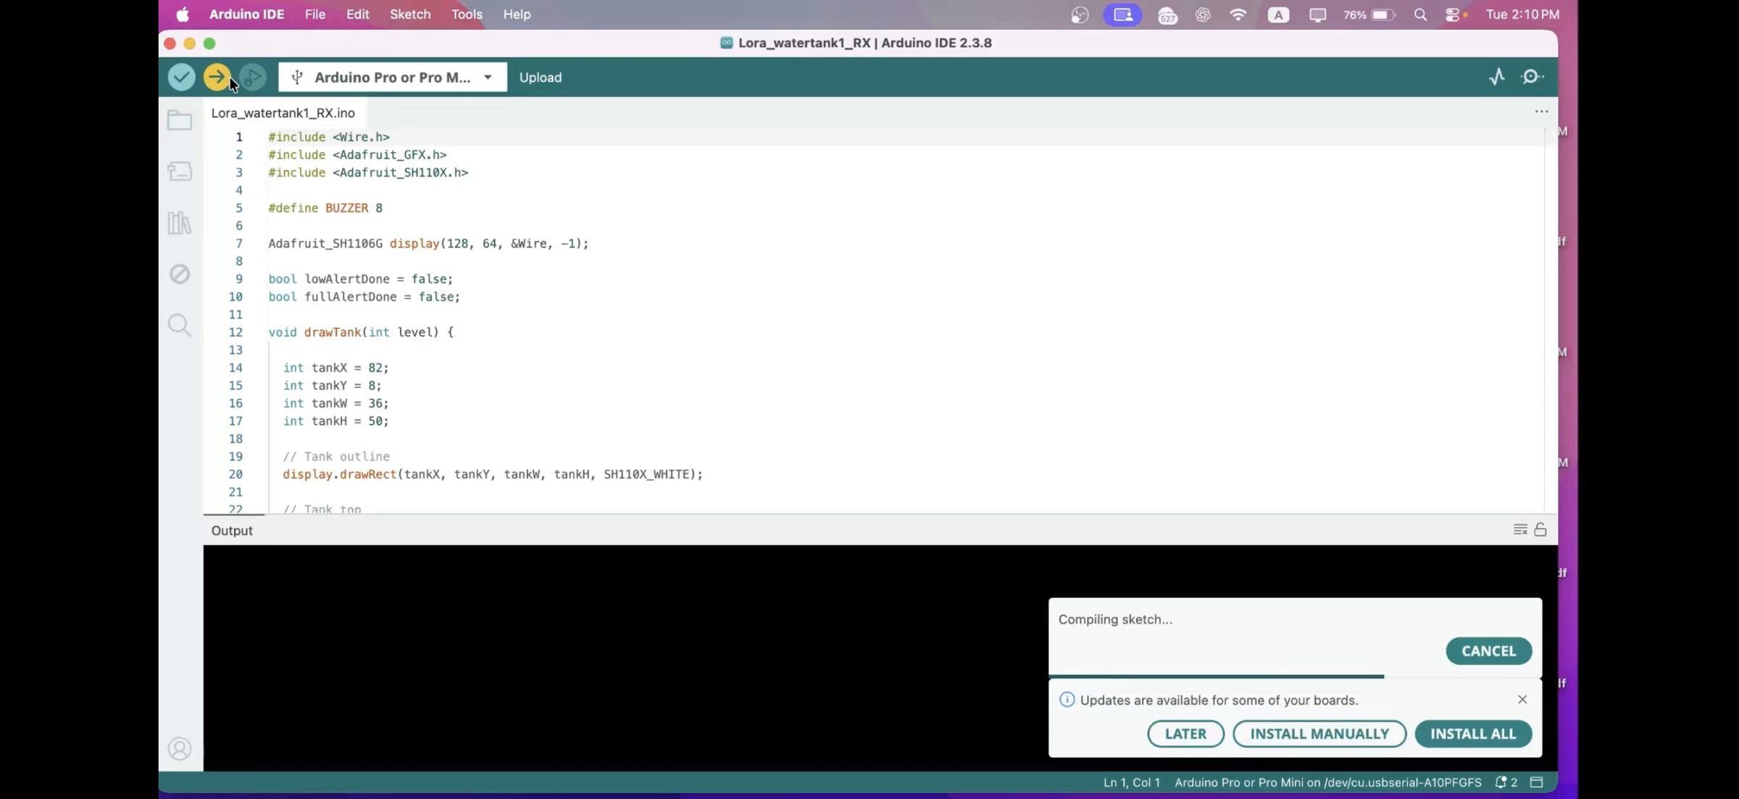Image resolution: width=1739 pixels, height=799 pixels.
Task: Click the 'int tankX = 82;' line
Action: [335, 368]
